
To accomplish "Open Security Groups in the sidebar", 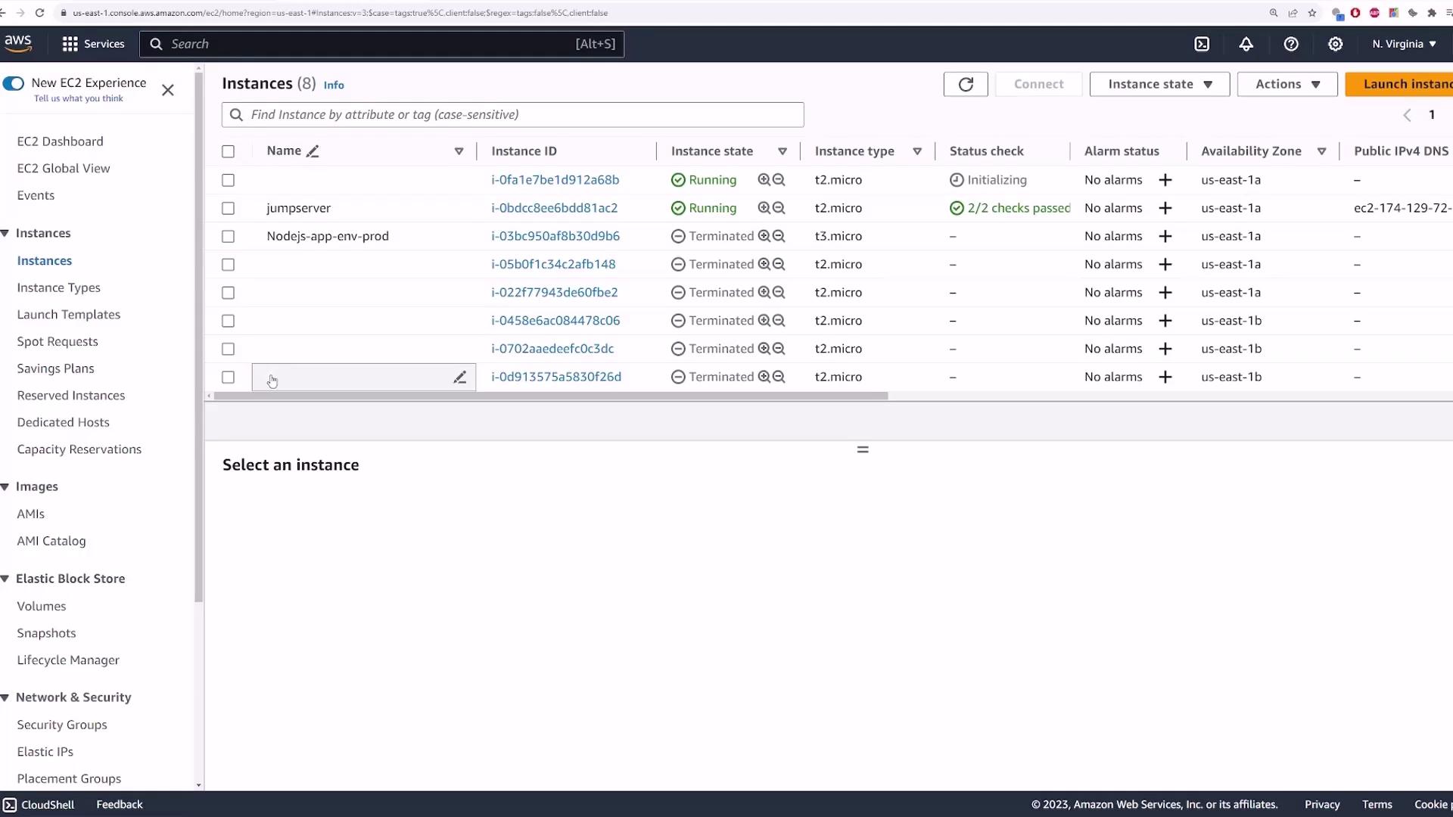I will [x=62, y=725].
